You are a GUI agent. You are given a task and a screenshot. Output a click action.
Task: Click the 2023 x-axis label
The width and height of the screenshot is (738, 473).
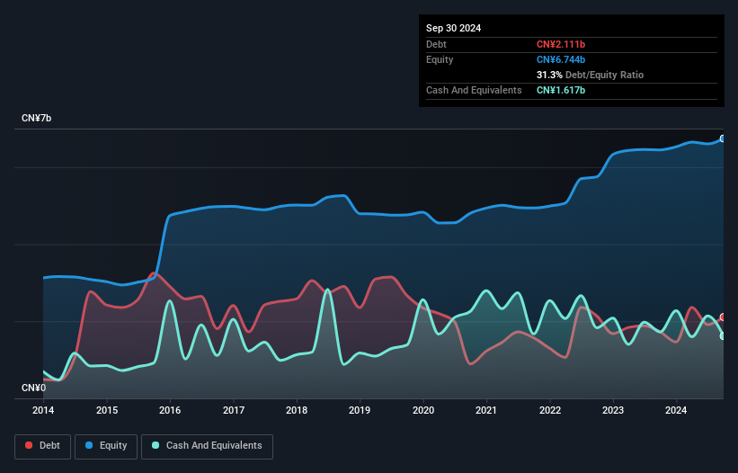tap(613, 410)
